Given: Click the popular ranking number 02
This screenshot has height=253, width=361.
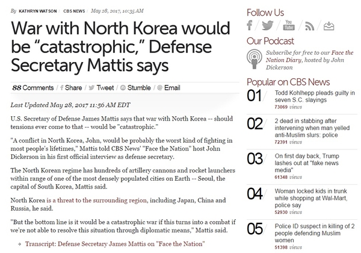Looking at the screenshot, I should point(255,123).
